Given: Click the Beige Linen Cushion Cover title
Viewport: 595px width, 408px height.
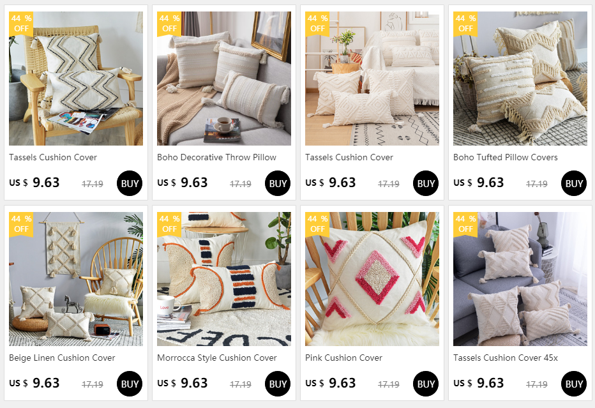Looking at the screenshot, I should click(62, 358).
